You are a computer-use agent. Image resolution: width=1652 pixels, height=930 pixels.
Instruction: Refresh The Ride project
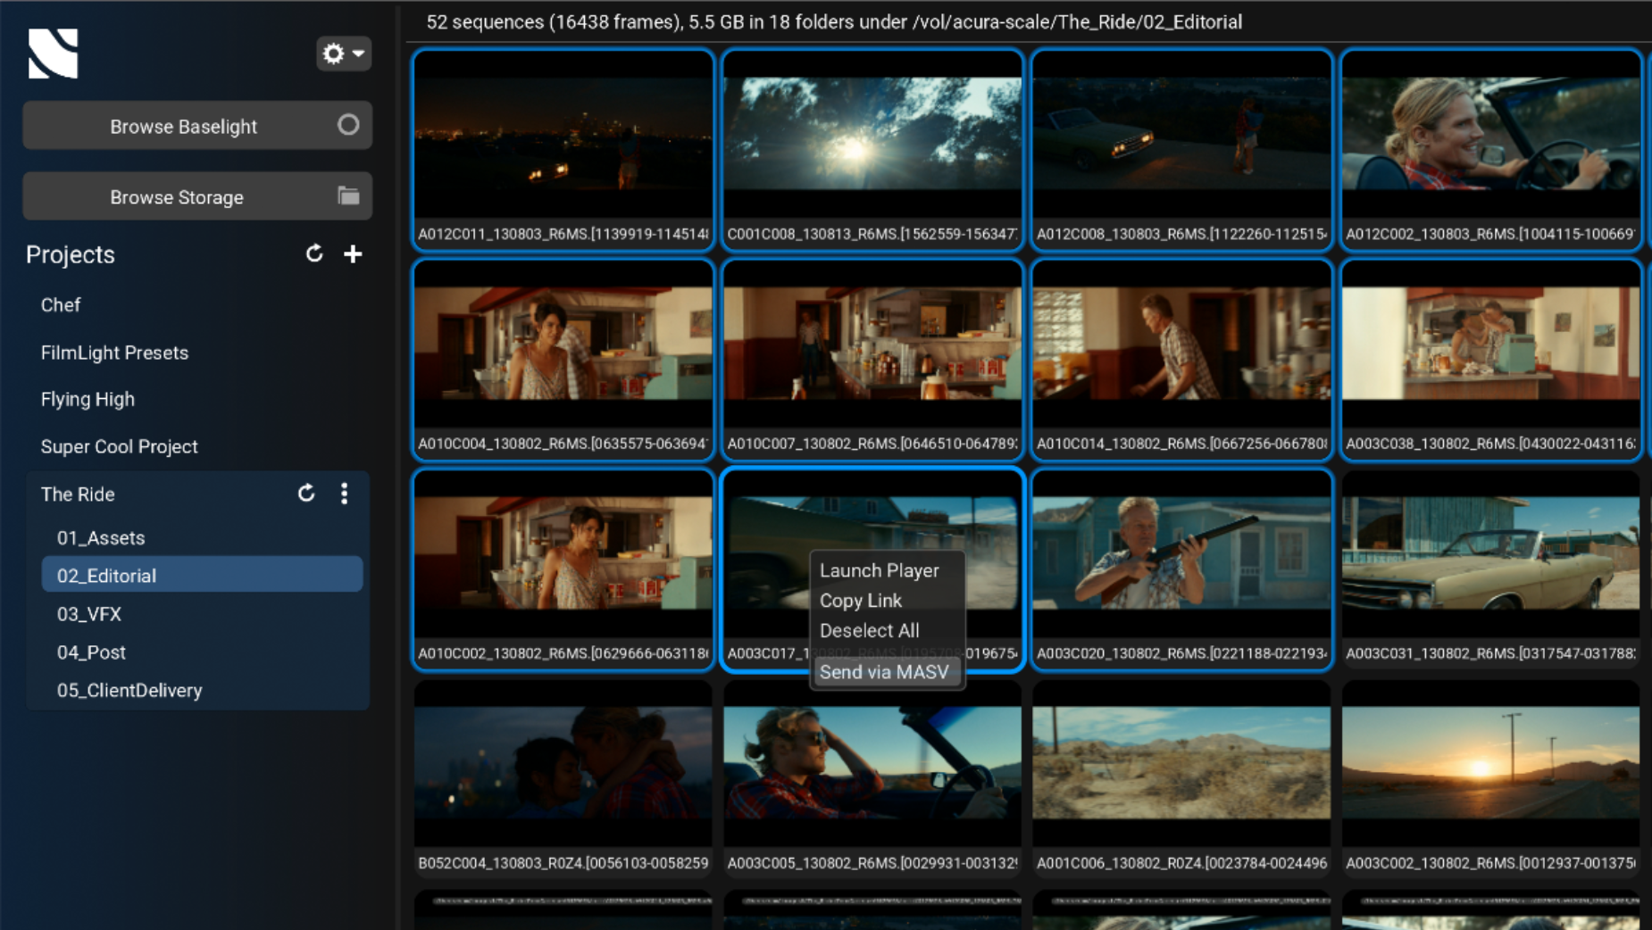click(x=306, y=494)
